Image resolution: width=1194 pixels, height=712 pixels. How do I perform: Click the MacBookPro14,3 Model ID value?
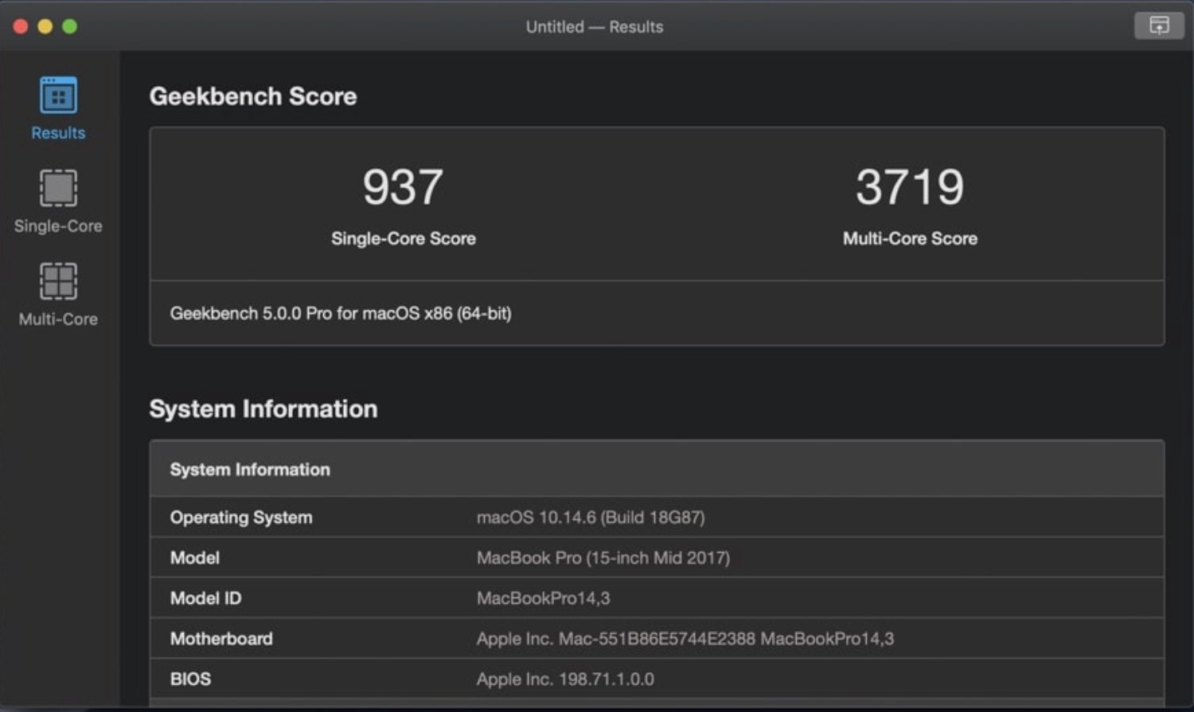(544, 598)
